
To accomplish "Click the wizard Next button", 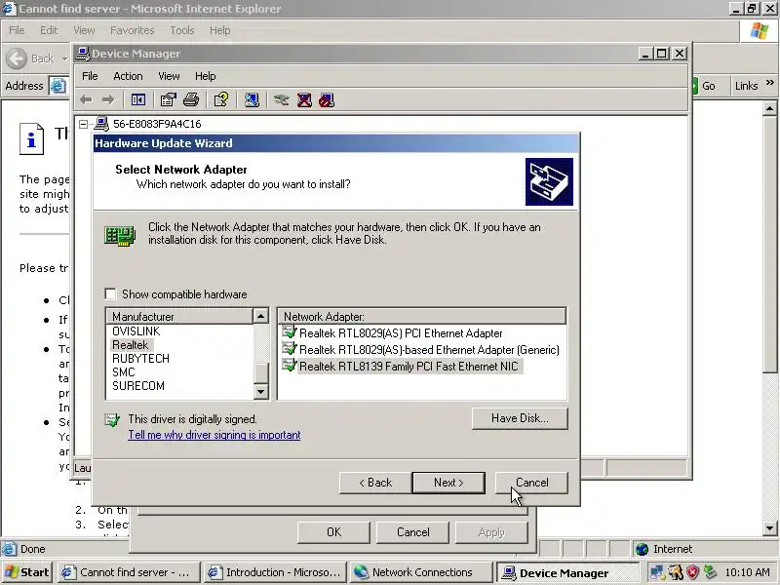I will [448, 483].
